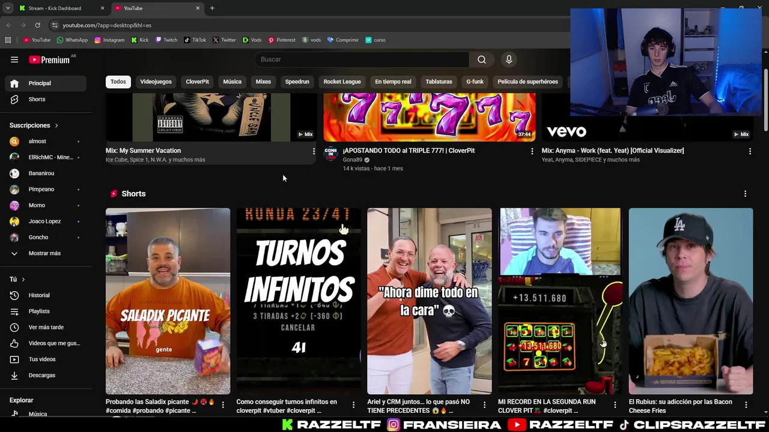Screen dimensions: 769x432
Task: Open options for Saladix picante short
Action: (x=223, y=405)
